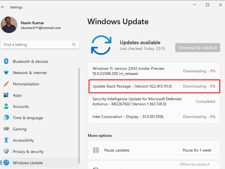The width and height of the screenshot is (225, 169).
Task: Click Pause for 1 week button
Action: tap(197, 150)
